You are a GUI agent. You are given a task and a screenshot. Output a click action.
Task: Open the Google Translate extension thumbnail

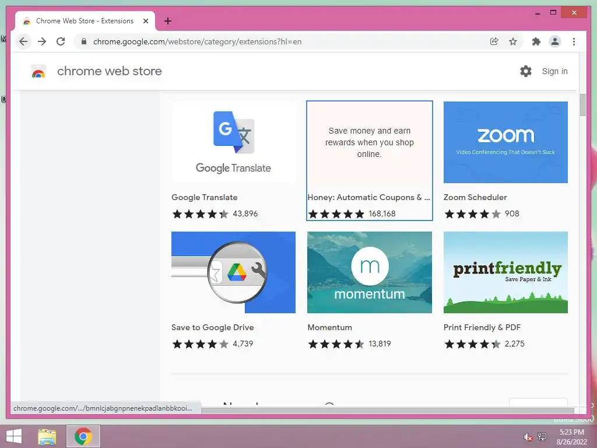click(233, 142)
